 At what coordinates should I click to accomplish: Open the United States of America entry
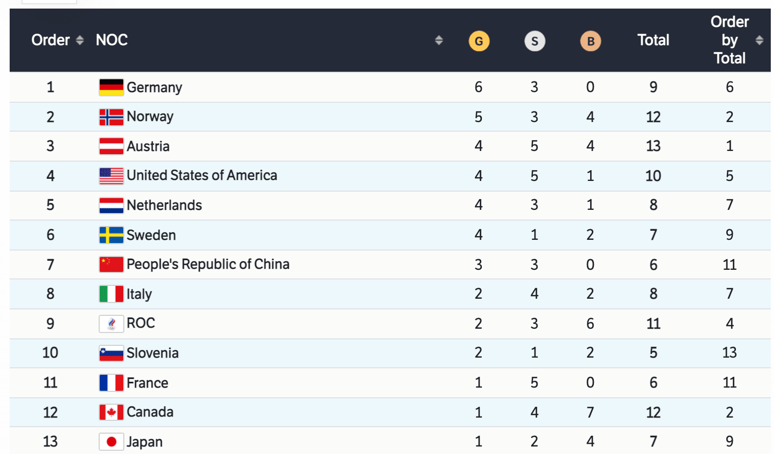[x=202, y=176]
